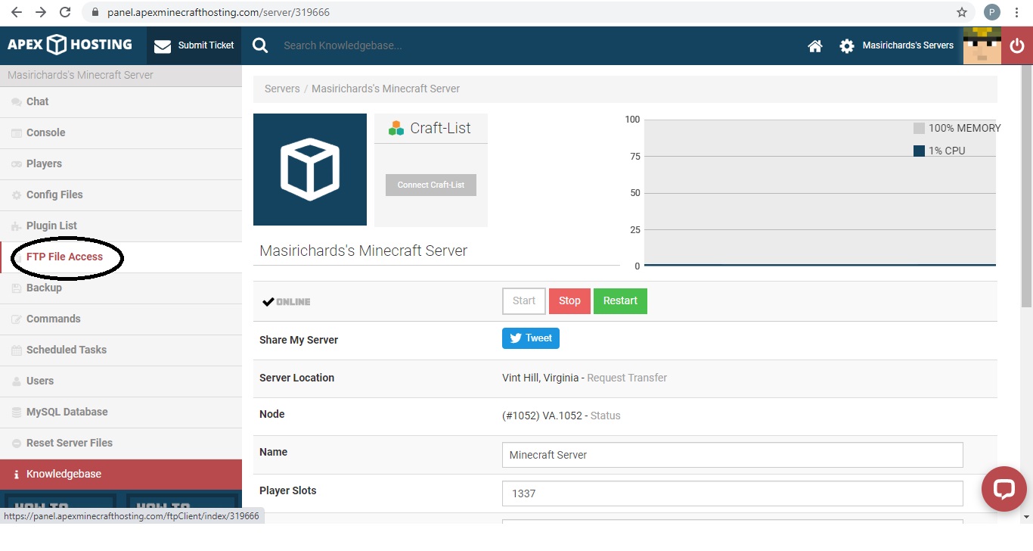Click the browser back arrow
The height and width of the screenshot is (551, 1033).
coord(16,12)
